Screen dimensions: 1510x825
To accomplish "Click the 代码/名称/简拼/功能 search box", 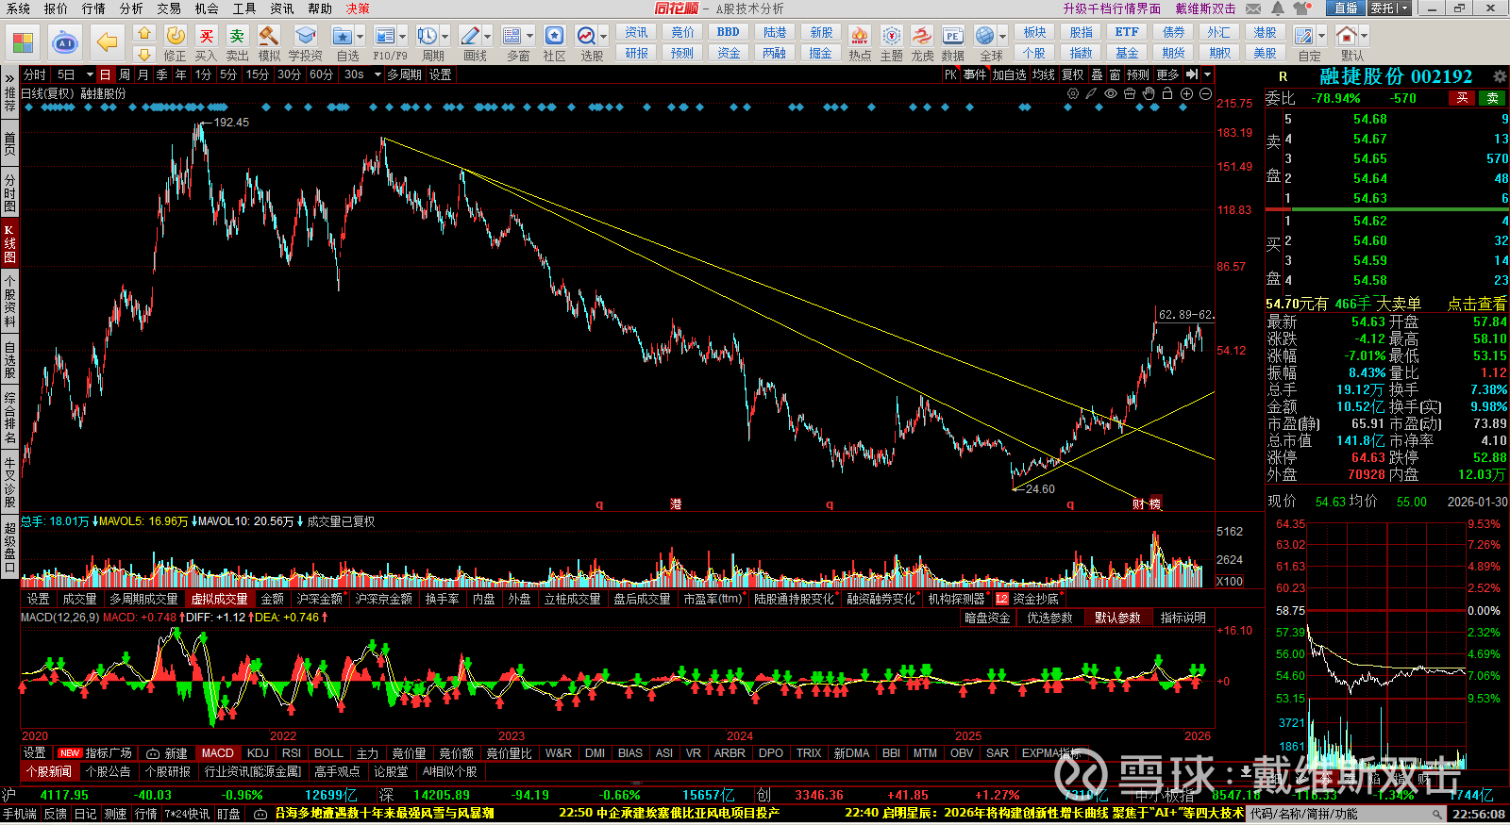I will 1349,814.
